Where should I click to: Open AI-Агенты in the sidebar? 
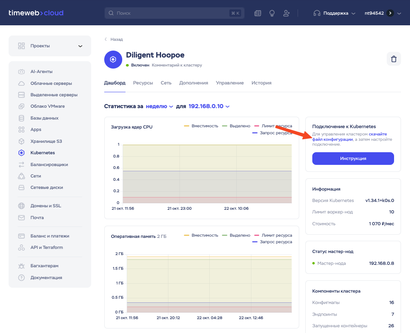click(x=41, y=71)
